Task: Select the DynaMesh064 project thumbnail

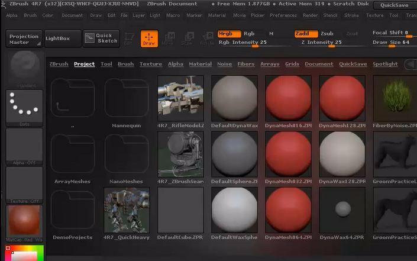Action: pyautogui.click(x=288, y=210)
